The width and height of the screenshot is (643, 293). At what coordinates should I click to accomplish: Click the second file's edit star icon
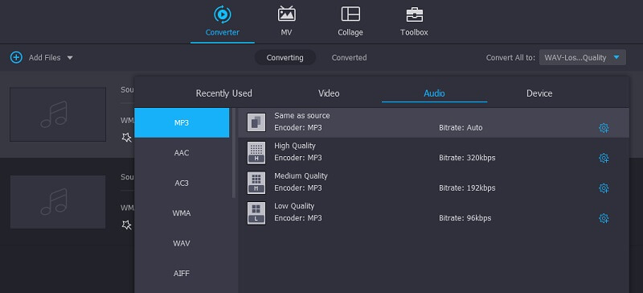(x=127, y=225)
